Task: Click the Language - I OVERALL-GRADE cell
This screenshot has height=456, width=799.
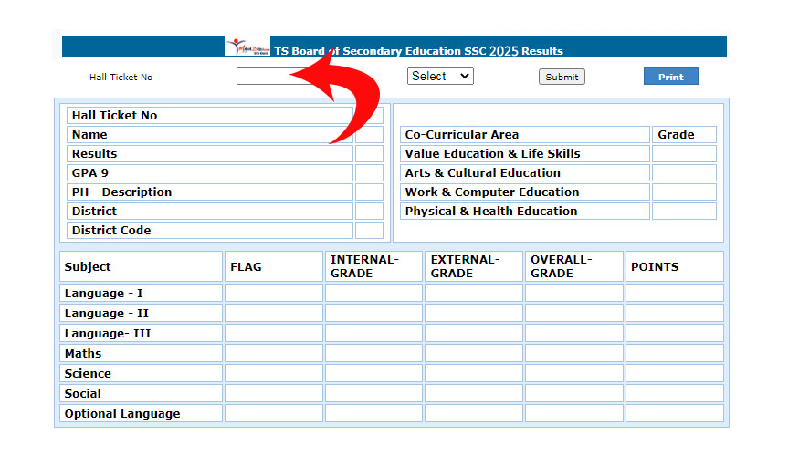Action: 573,293
